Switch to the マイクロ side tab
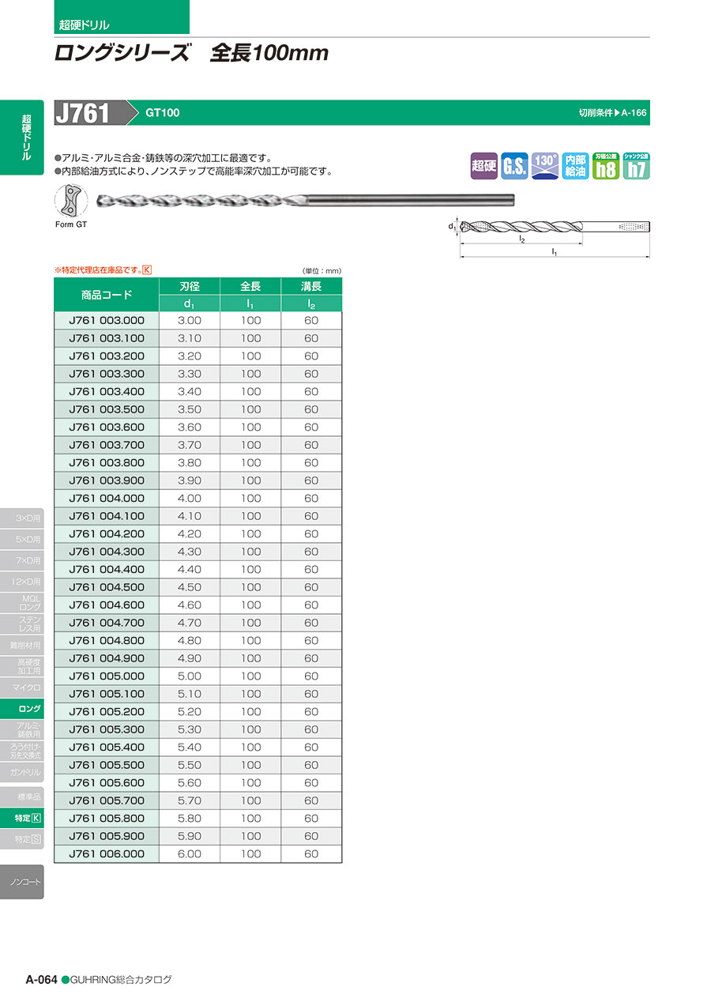The image size is (711, 1006). point(22,688)
